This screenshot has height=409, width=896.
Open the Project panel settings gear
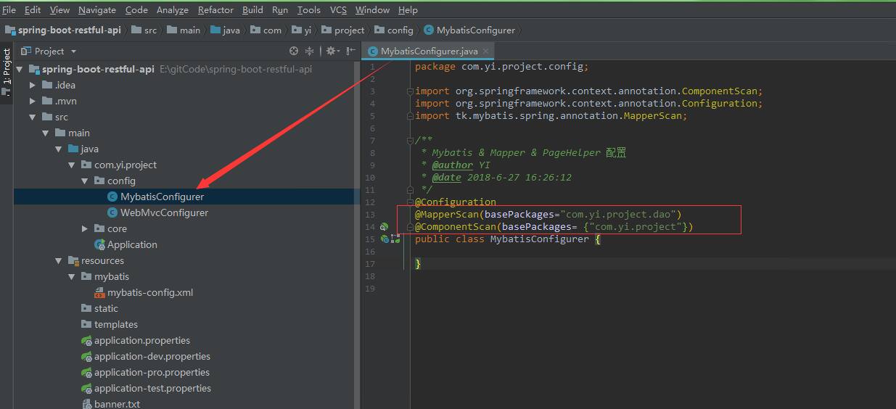point(331,51)
